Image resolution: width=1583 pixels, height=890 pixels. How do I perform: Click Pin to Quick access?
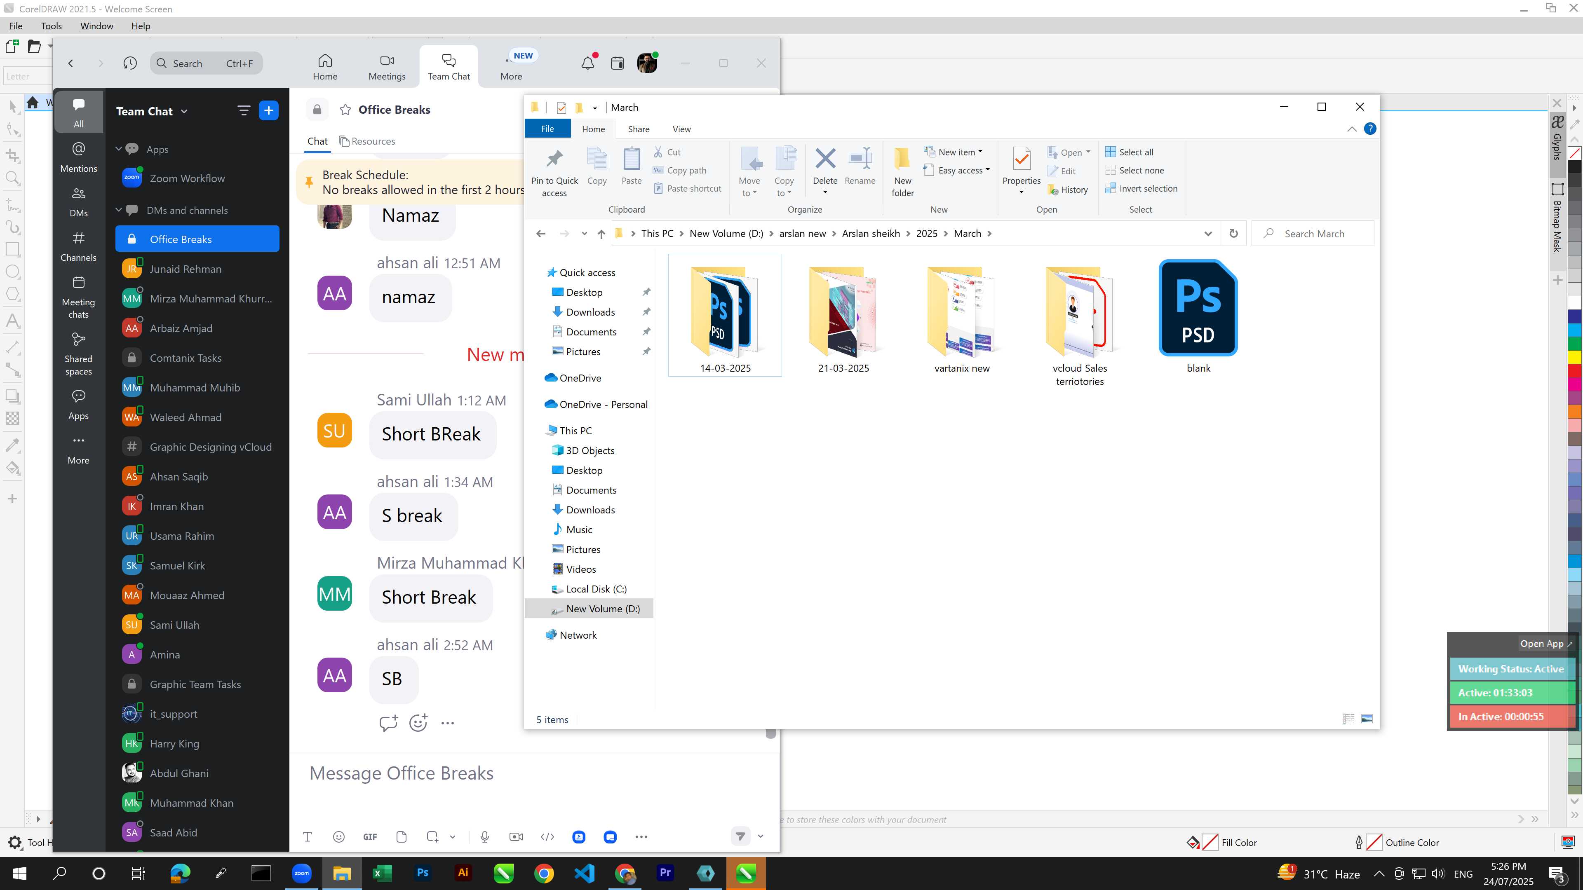point(554,172)
